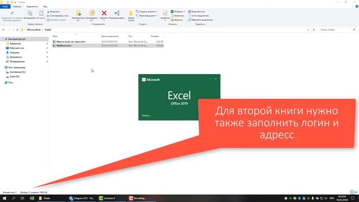Click the Excel icon on the taskbar

(32, 198)
